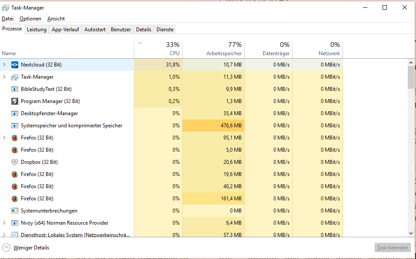
Task: Click the Program Manager shield icon
Action: tap(15, 101)
